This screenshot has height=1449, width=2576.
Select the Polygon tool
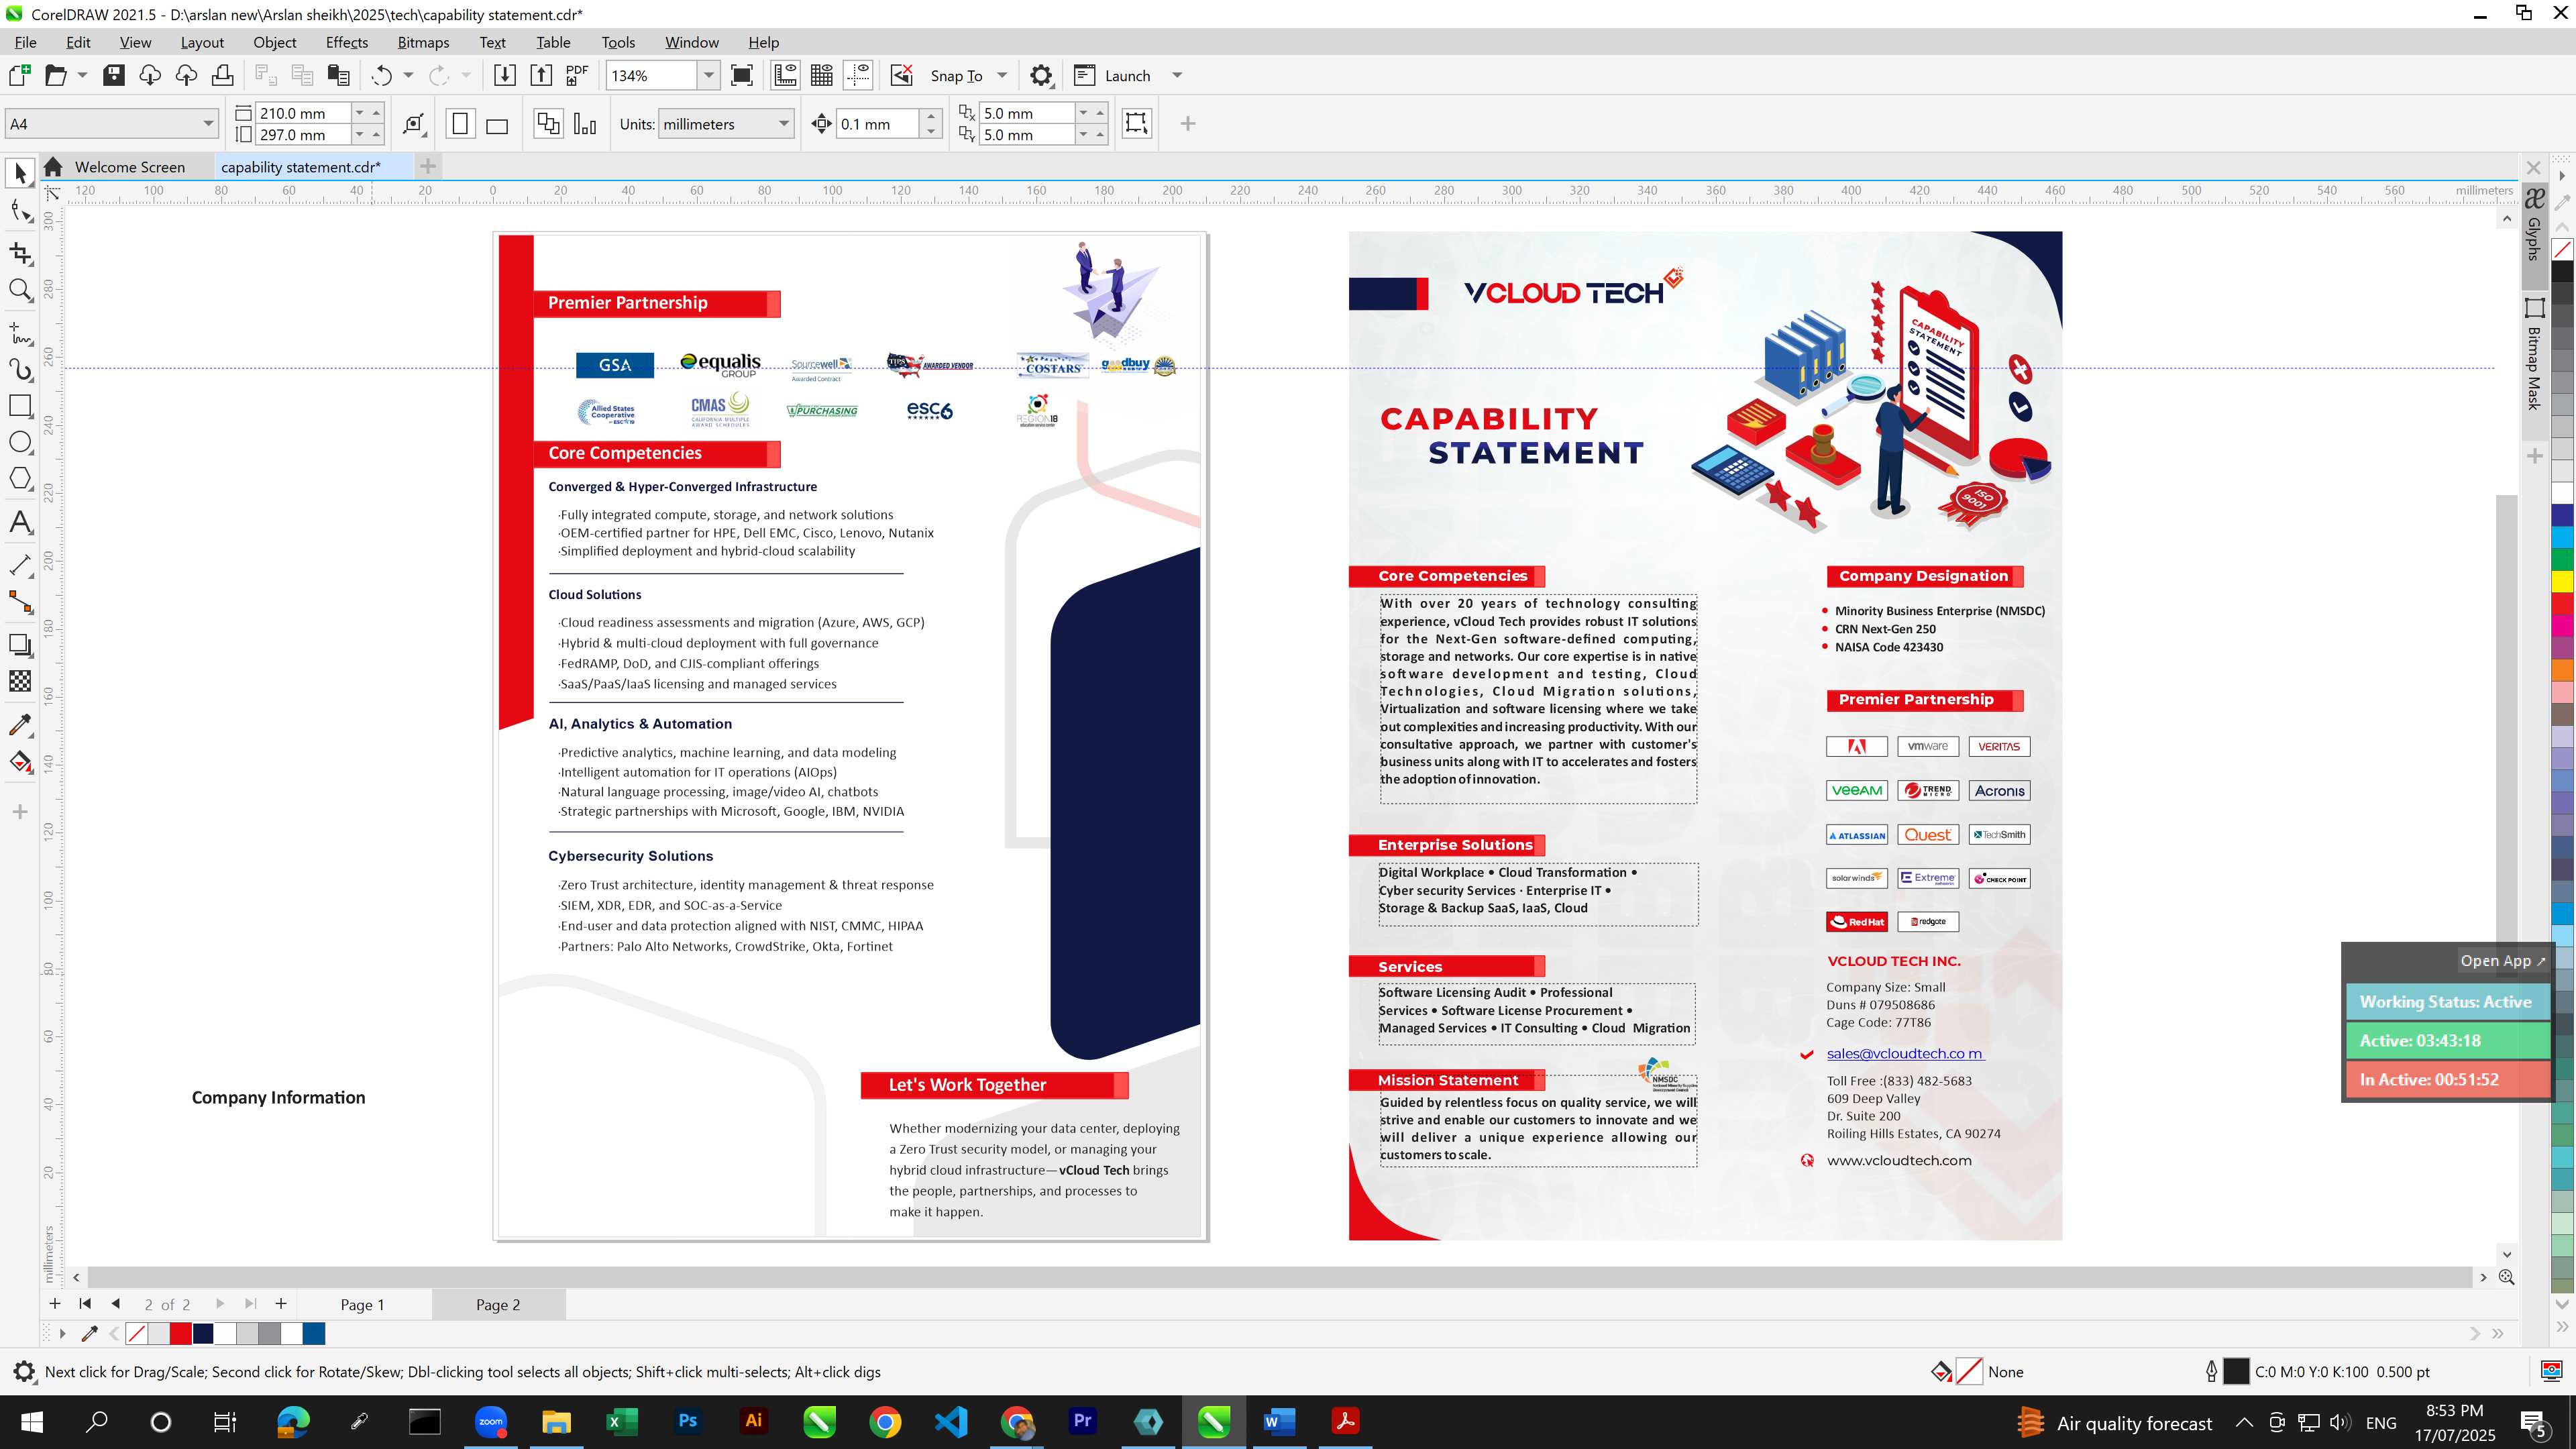click(x=20, y=479)
